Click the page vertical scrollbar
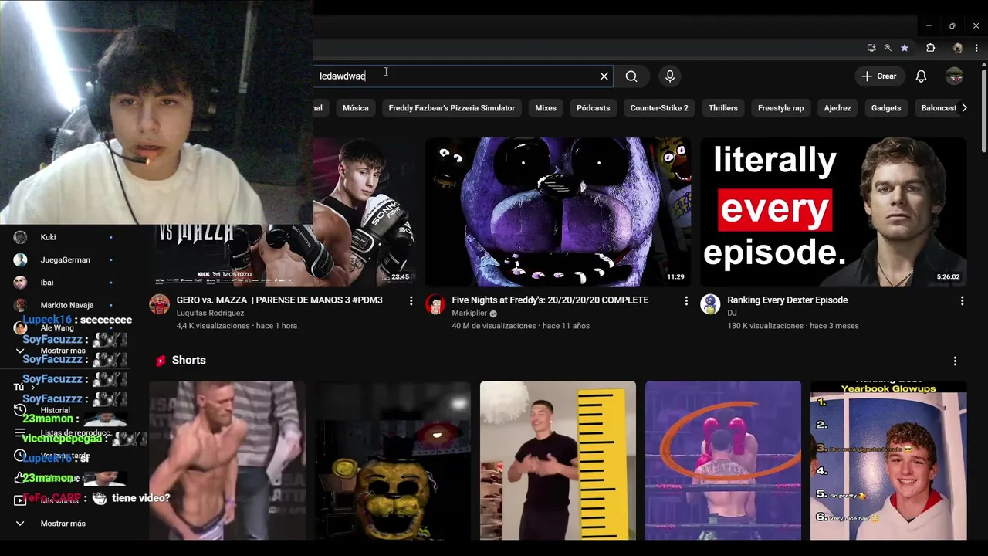Viewport: 988px width, 556px height. tap(983, 112)
